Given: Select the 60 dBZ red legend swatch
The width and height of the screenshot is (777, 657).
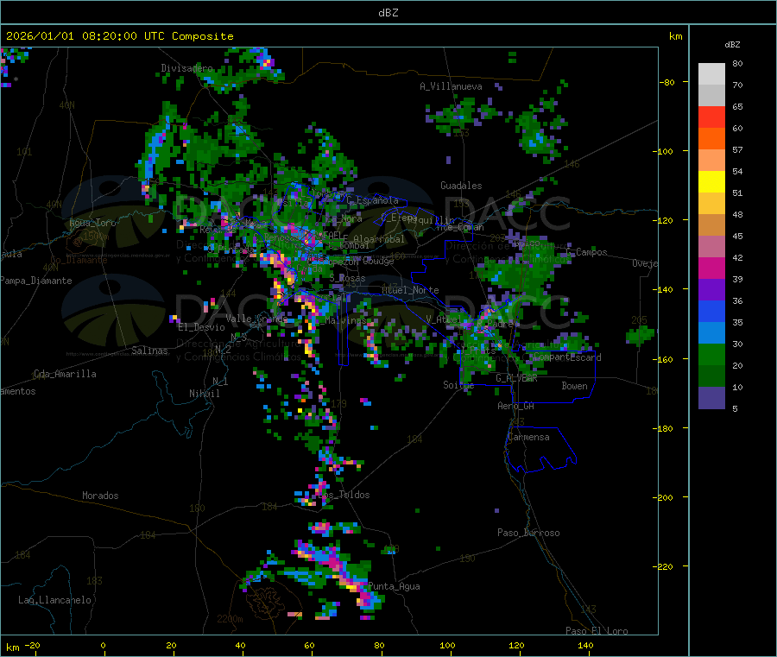Looking at the screenshot, I should coord(711,117).
